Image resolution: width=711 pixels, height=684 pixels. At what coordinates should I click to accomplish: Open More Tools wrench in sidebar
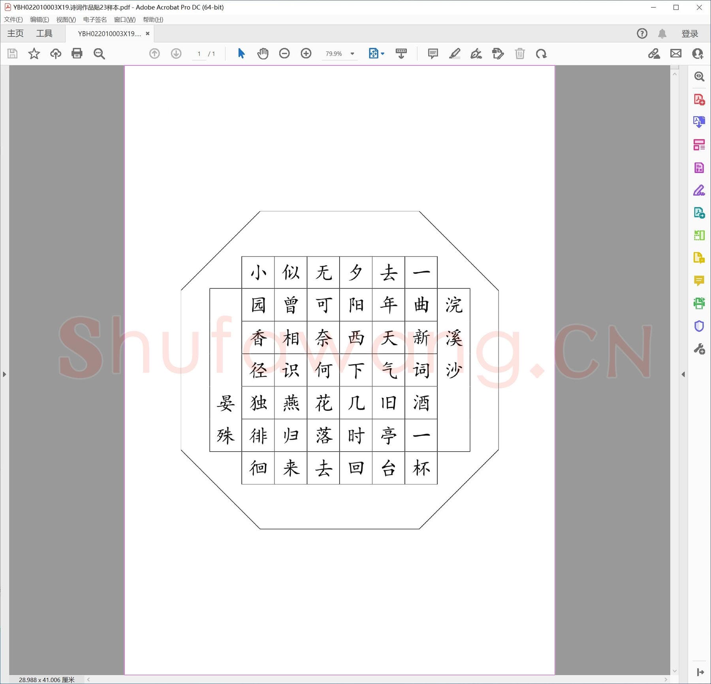pos(699,349)
